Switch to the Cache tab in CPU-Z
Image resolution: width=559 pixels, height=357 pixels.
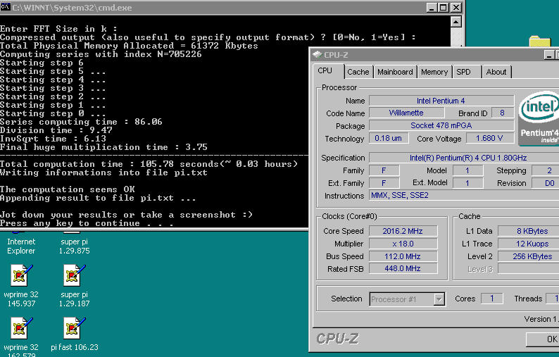pyautogui.click(x=358, y=72)
